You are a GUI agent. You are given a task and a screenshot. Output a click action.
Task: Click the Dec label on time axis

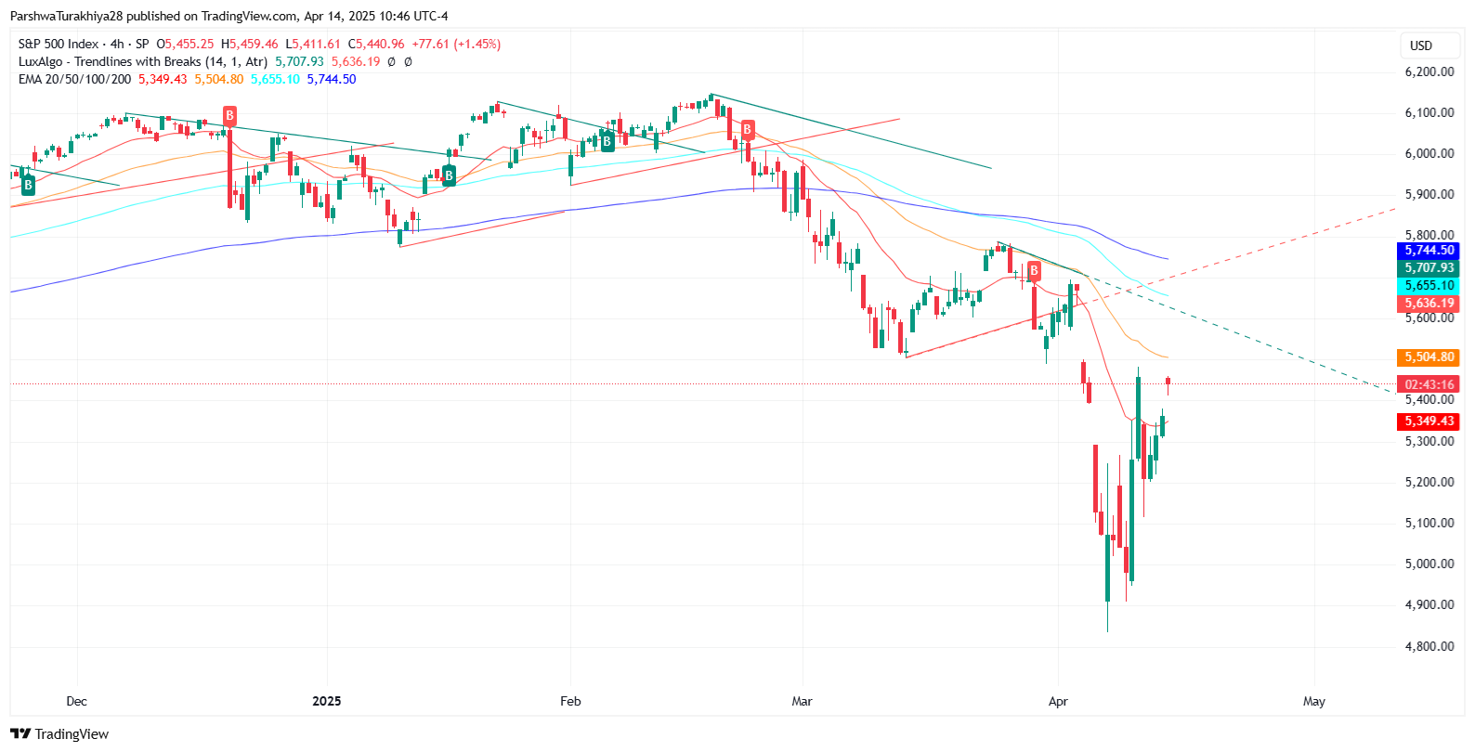click(77, 702)
